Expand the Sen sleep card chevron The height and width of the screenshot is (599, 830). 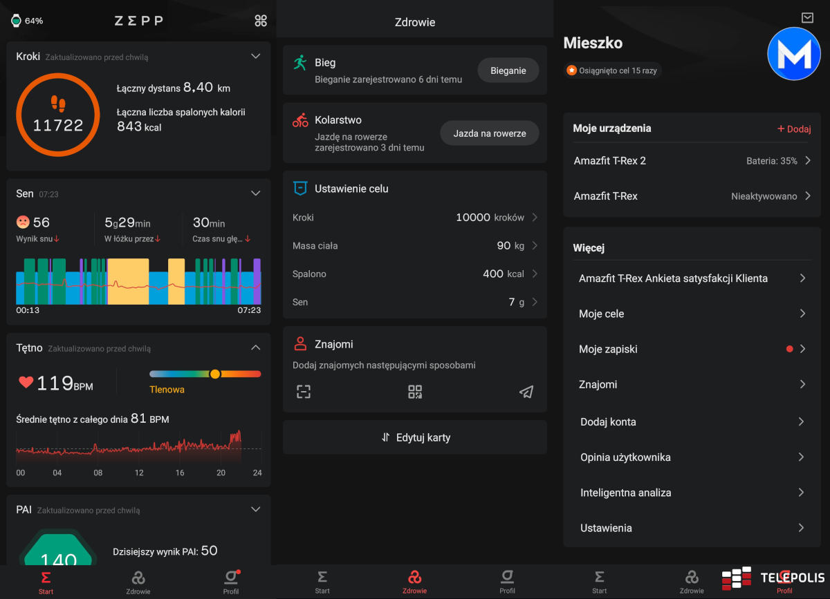click(255, 193)
